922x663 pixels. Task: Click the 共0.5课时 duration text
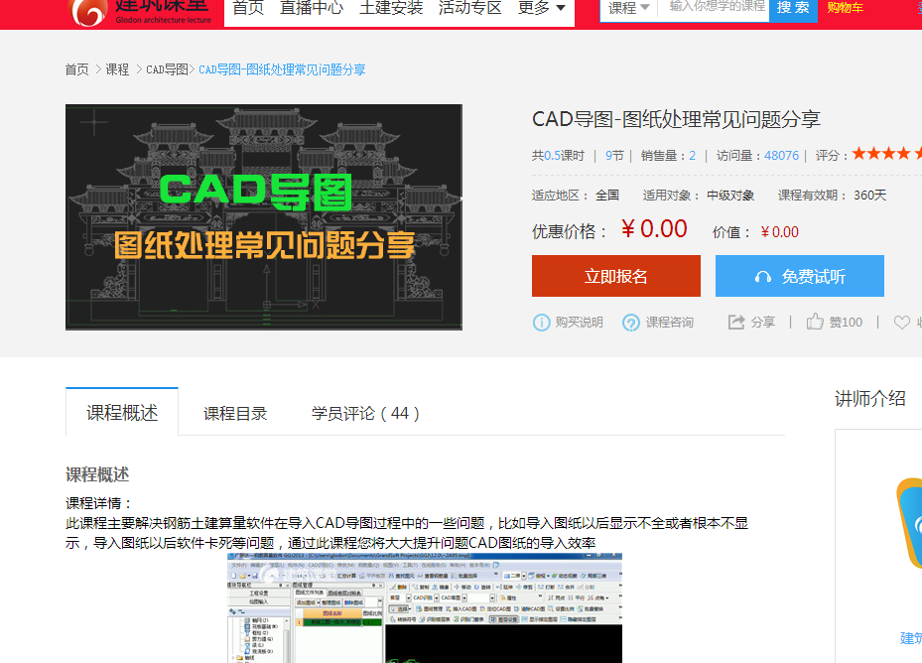coord(558,155)
